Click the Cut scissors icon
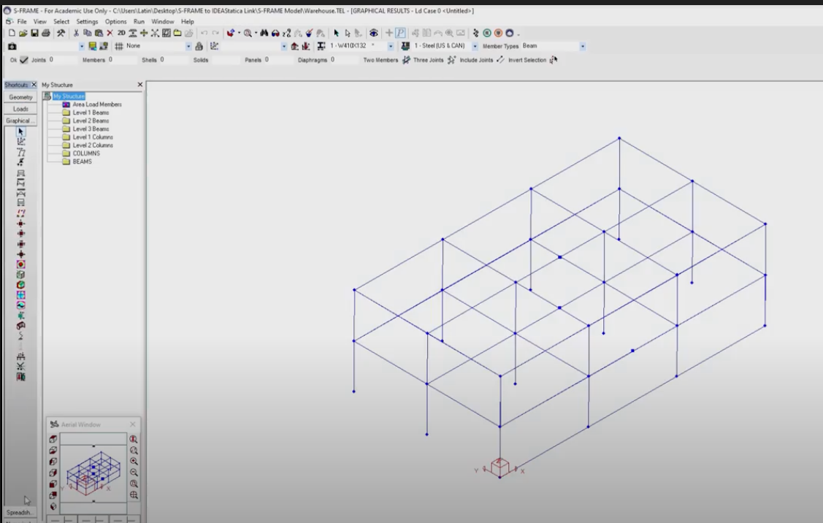 (x=76, y=33)
